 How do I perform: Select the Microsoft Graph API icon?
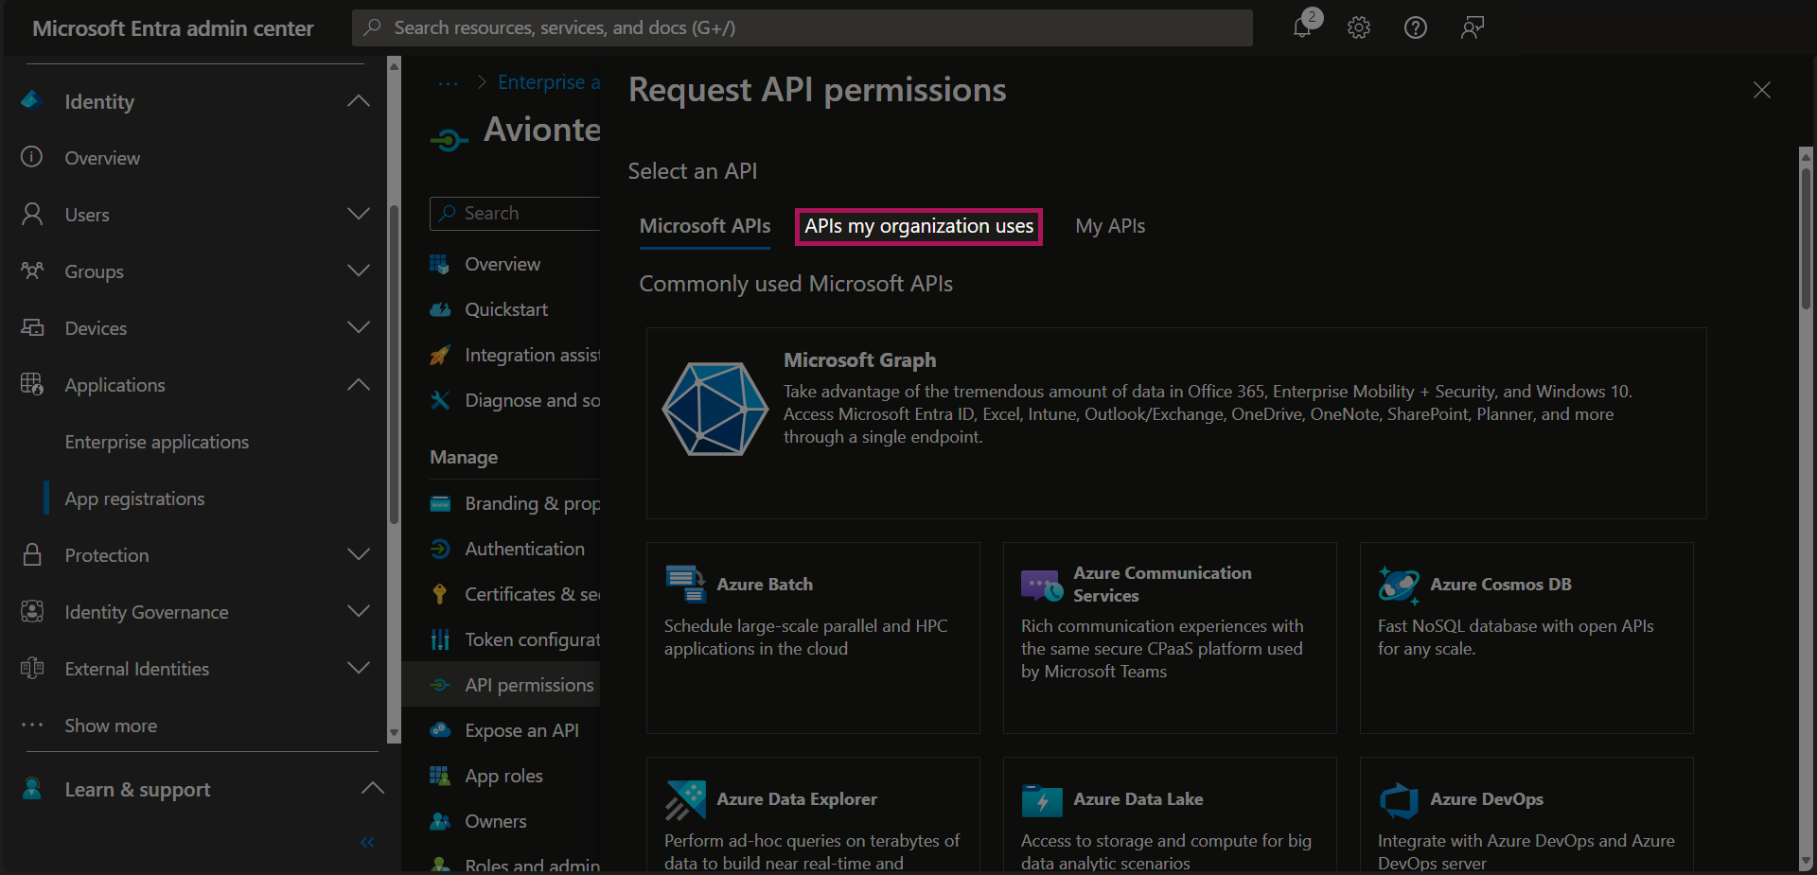click(x=714, y=409)
